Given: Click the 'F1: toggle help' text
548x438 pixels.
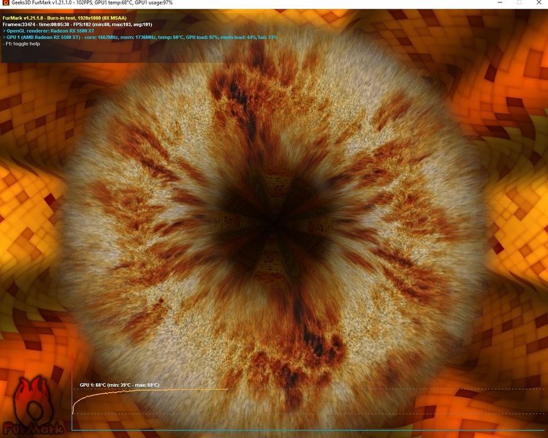Looking at the screenshot, I should [21, 44].
